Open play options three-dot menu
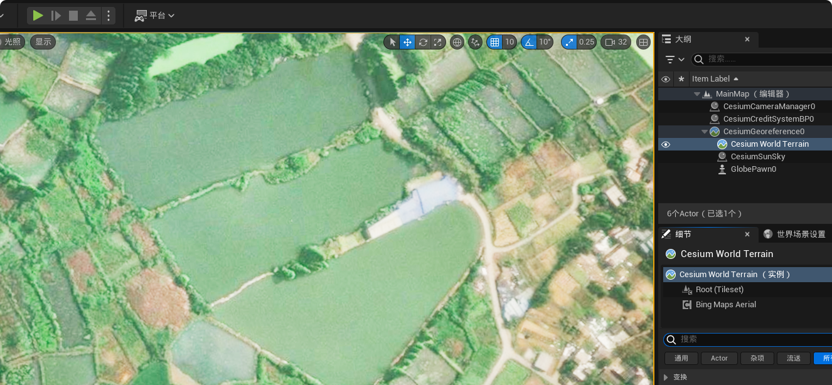This screenshot has width=832, height=385. 109,16
